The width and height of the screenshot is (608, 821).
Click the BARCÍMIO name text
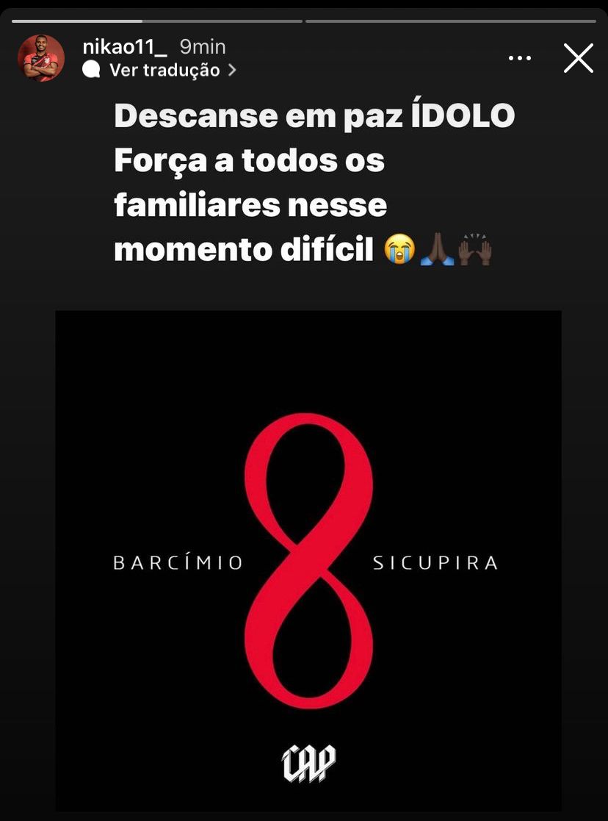[x=178, y=563]
